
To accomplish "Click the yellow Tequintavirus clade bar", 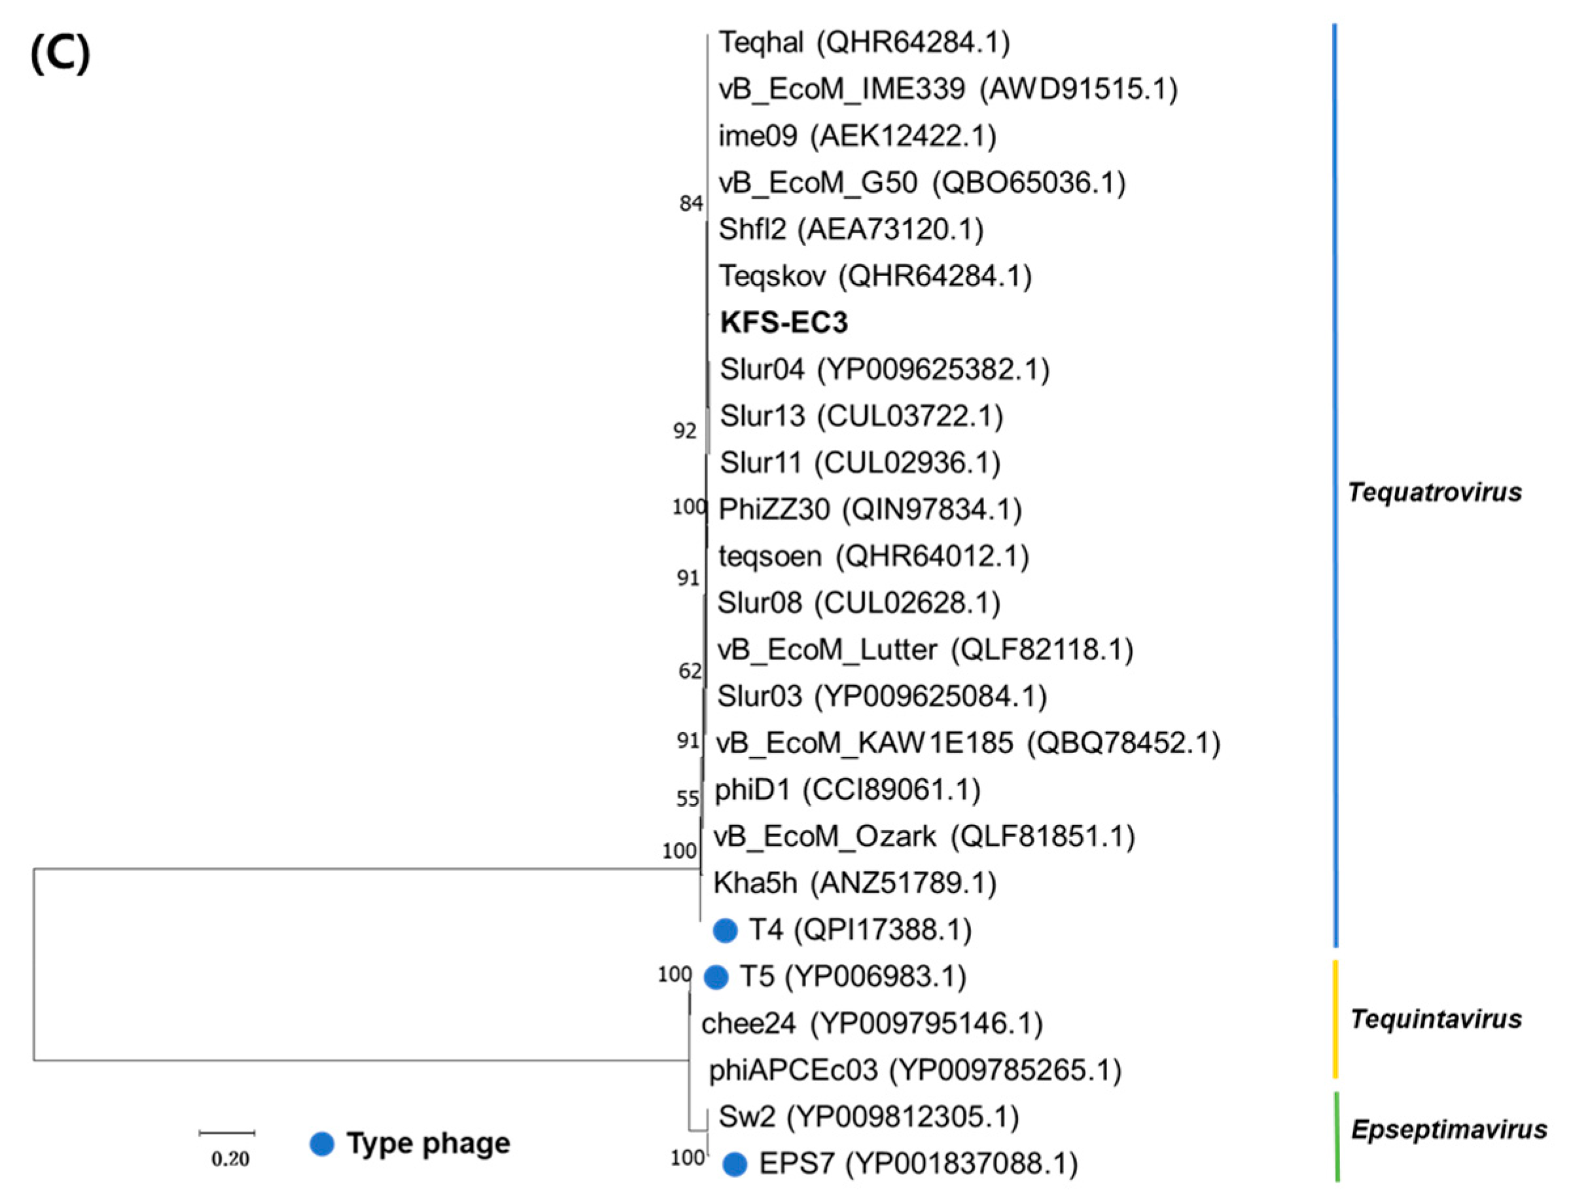I will pos(1335,1019).
